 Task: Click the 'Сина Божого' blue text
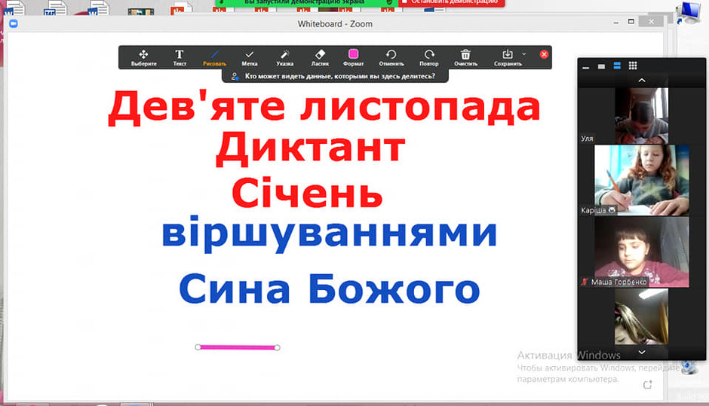pyautogui.click(x=329, y=289)
